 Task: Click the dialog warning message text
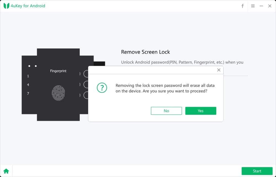tap(165, 88)
